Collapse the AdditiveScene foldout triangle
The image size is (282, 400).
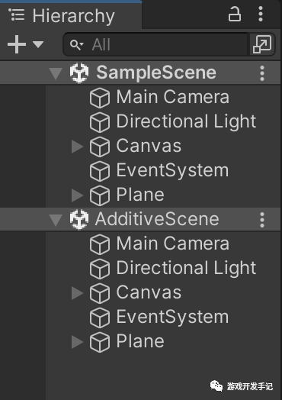pos(56,220)
